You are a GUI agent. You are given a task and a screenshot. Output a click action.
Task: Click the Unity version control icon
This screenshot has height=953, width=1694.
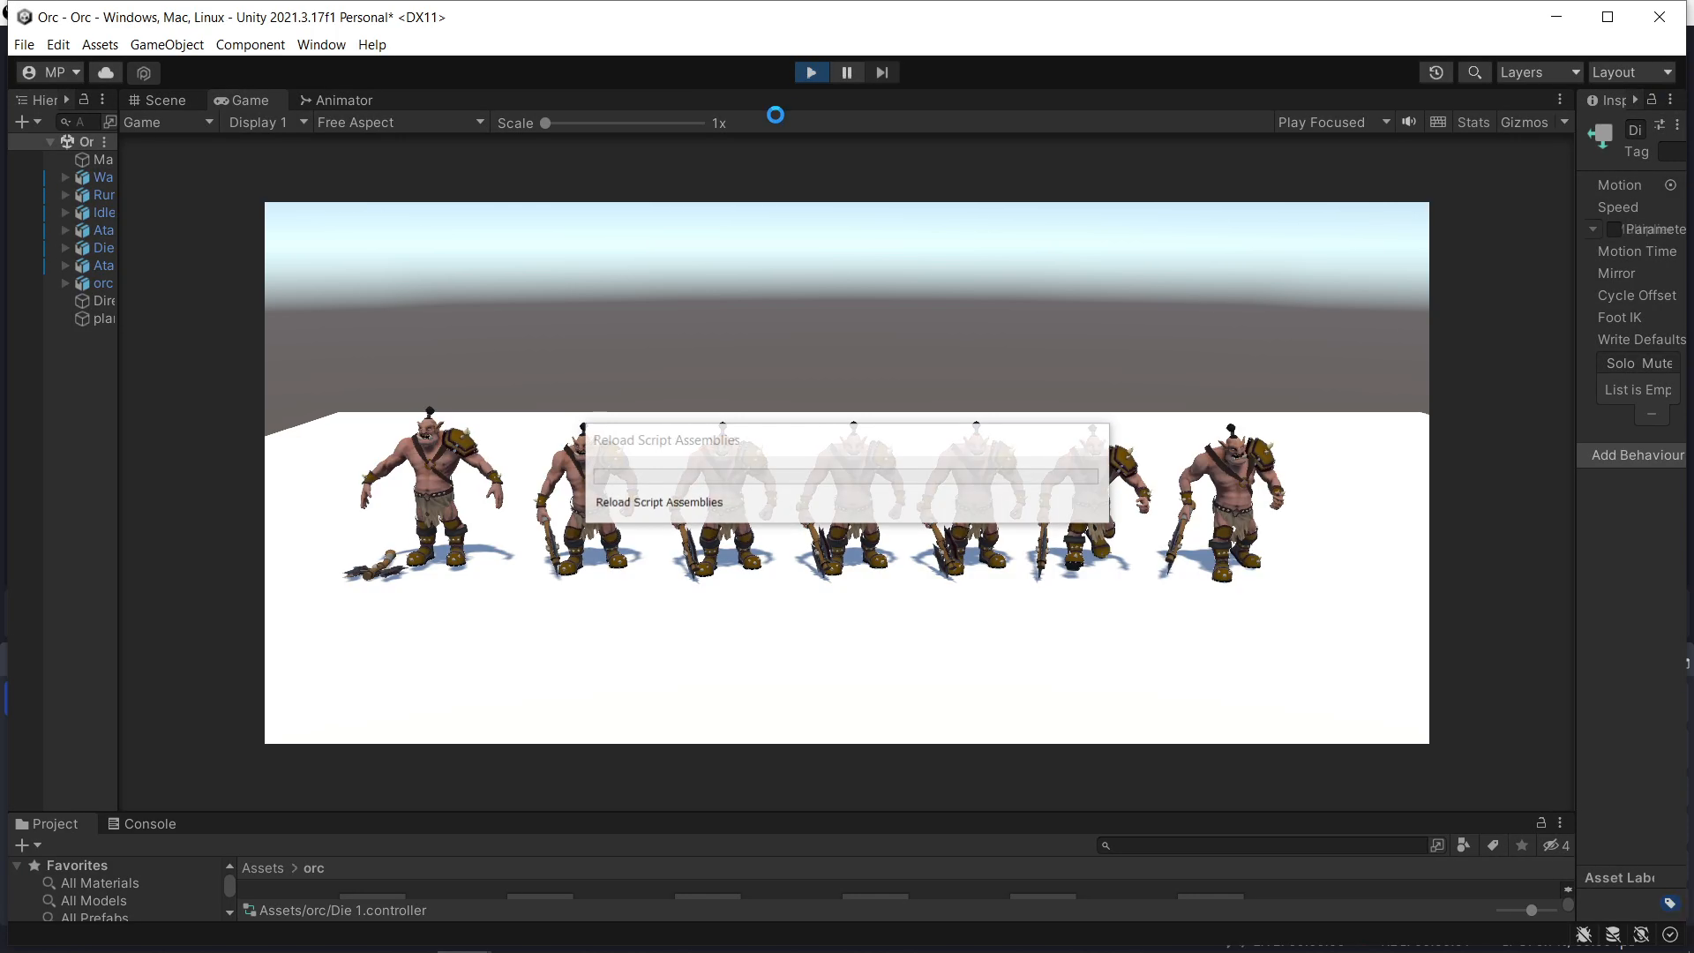[x=144, y=72]
